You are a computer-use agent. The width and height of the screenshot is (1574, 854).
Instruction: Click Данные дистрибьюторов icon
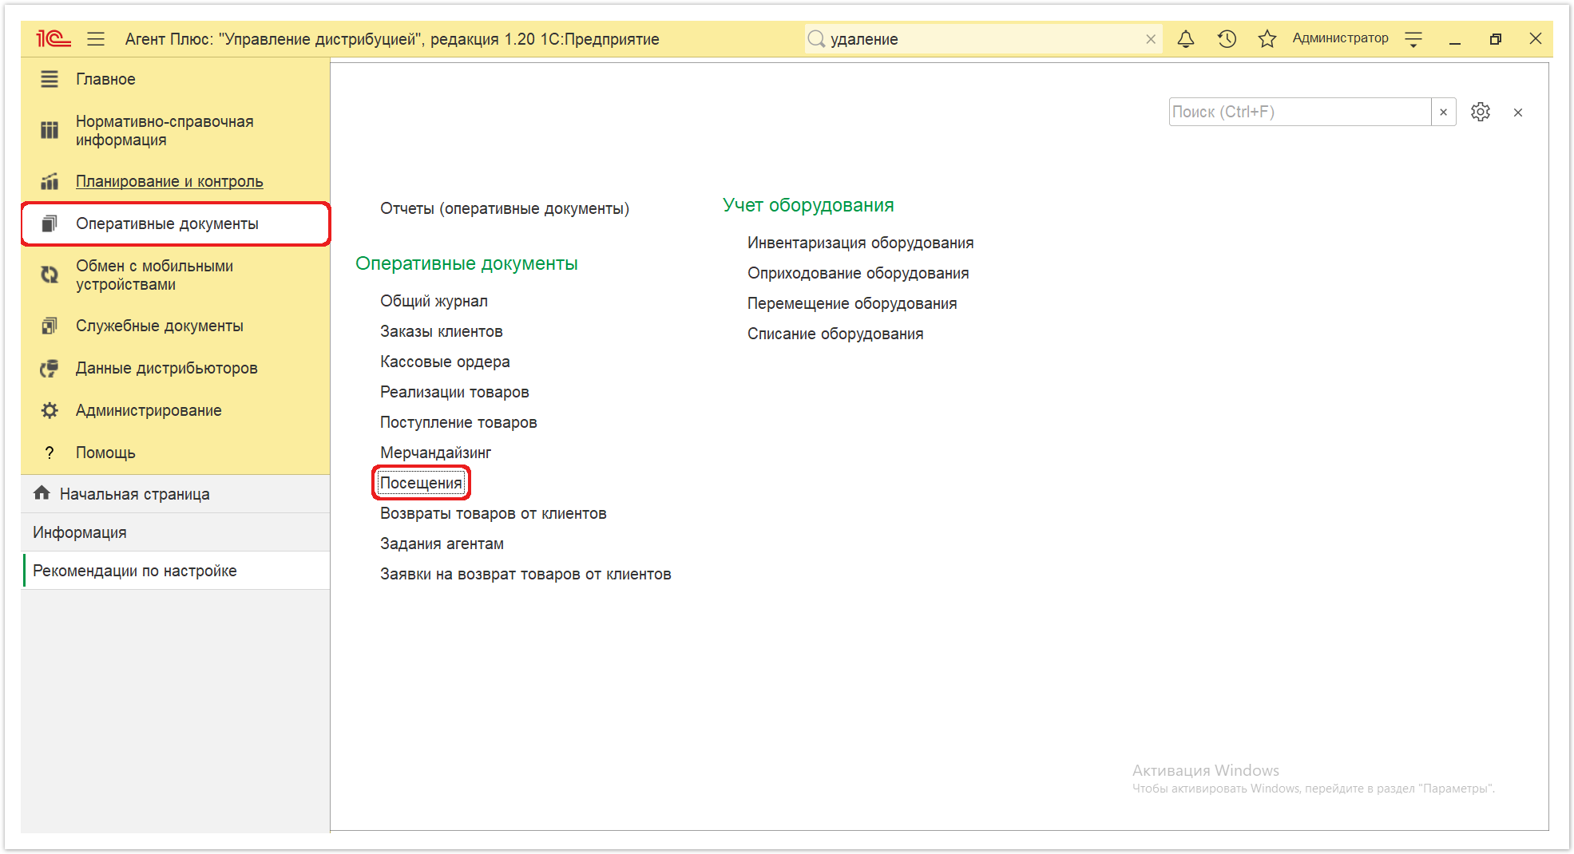coord(50,368)
